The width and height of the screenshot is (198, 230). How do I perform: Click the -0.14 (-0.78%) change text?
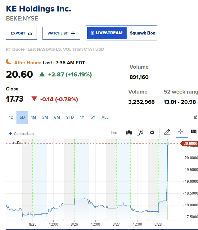coord(59,99)
